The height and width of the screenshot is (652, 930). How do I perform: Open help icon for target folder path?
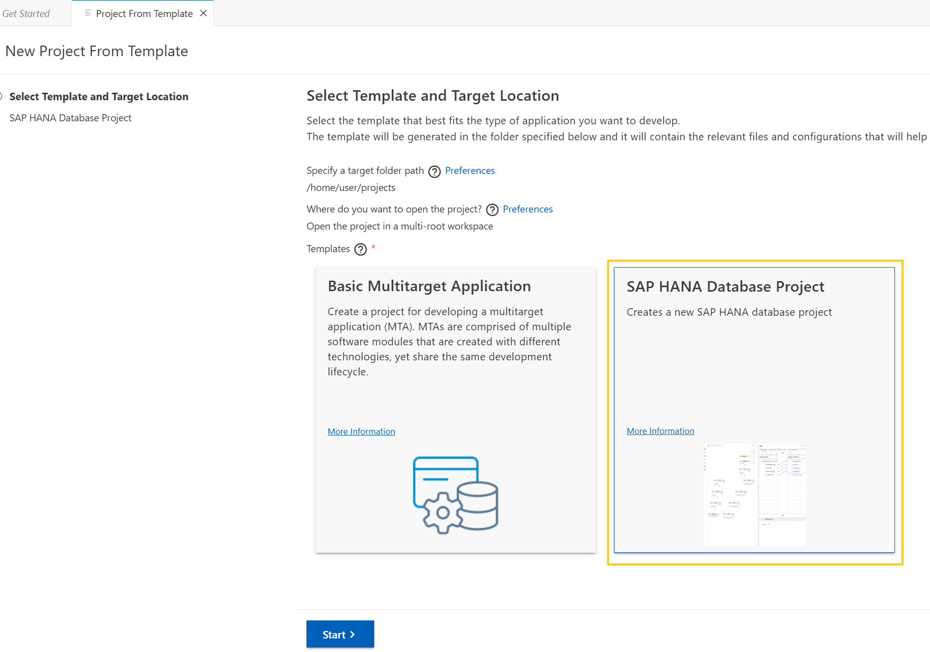(434, 171)
